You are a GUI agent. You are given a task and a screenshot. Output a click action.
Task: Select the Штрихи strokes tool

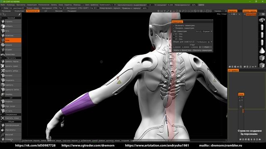[x=11, y=50]
